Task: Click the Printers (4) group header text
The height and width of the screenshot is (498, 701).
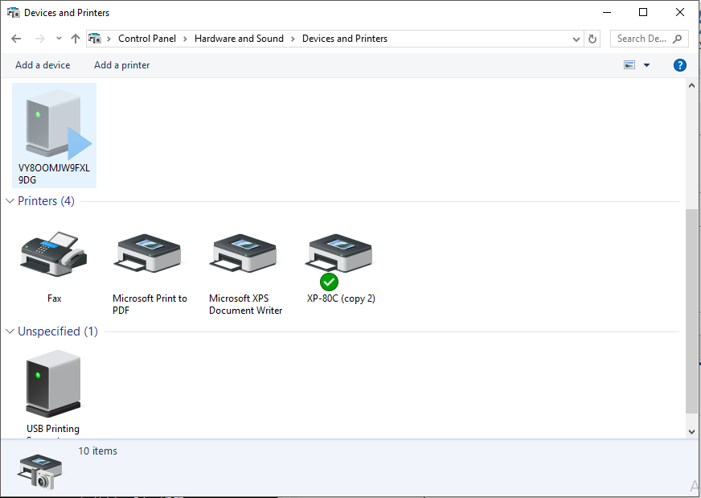Action: pyautogui.click(x=46, y=201)
